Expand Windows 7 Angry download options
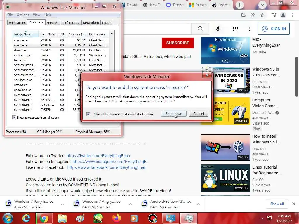The image size is (299, 224). click(130, 204)
